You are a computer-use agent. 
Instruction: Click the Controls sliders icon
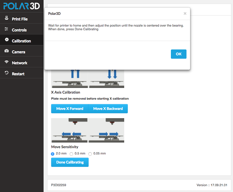pyautogui.click(x=6, y=29)
